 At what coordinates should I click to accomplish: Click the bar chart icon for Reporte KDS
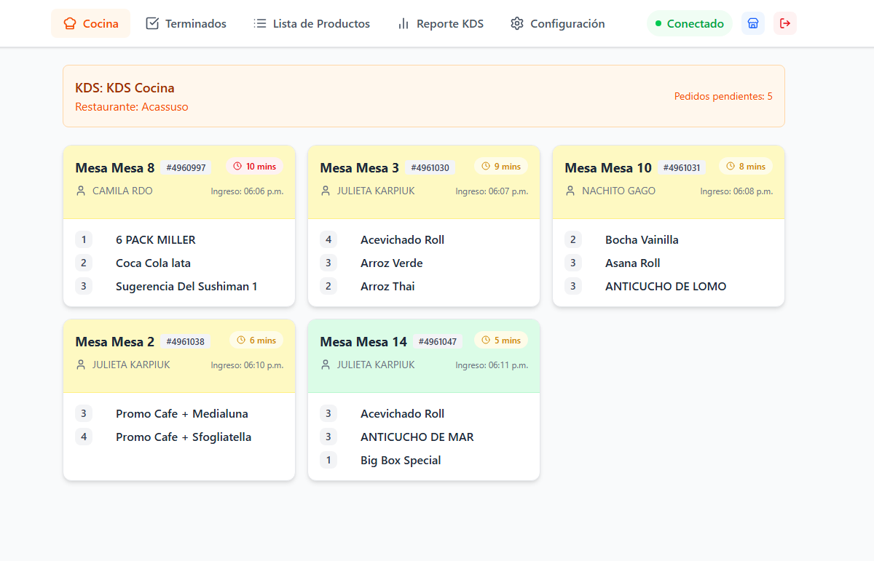coord(403,23)
